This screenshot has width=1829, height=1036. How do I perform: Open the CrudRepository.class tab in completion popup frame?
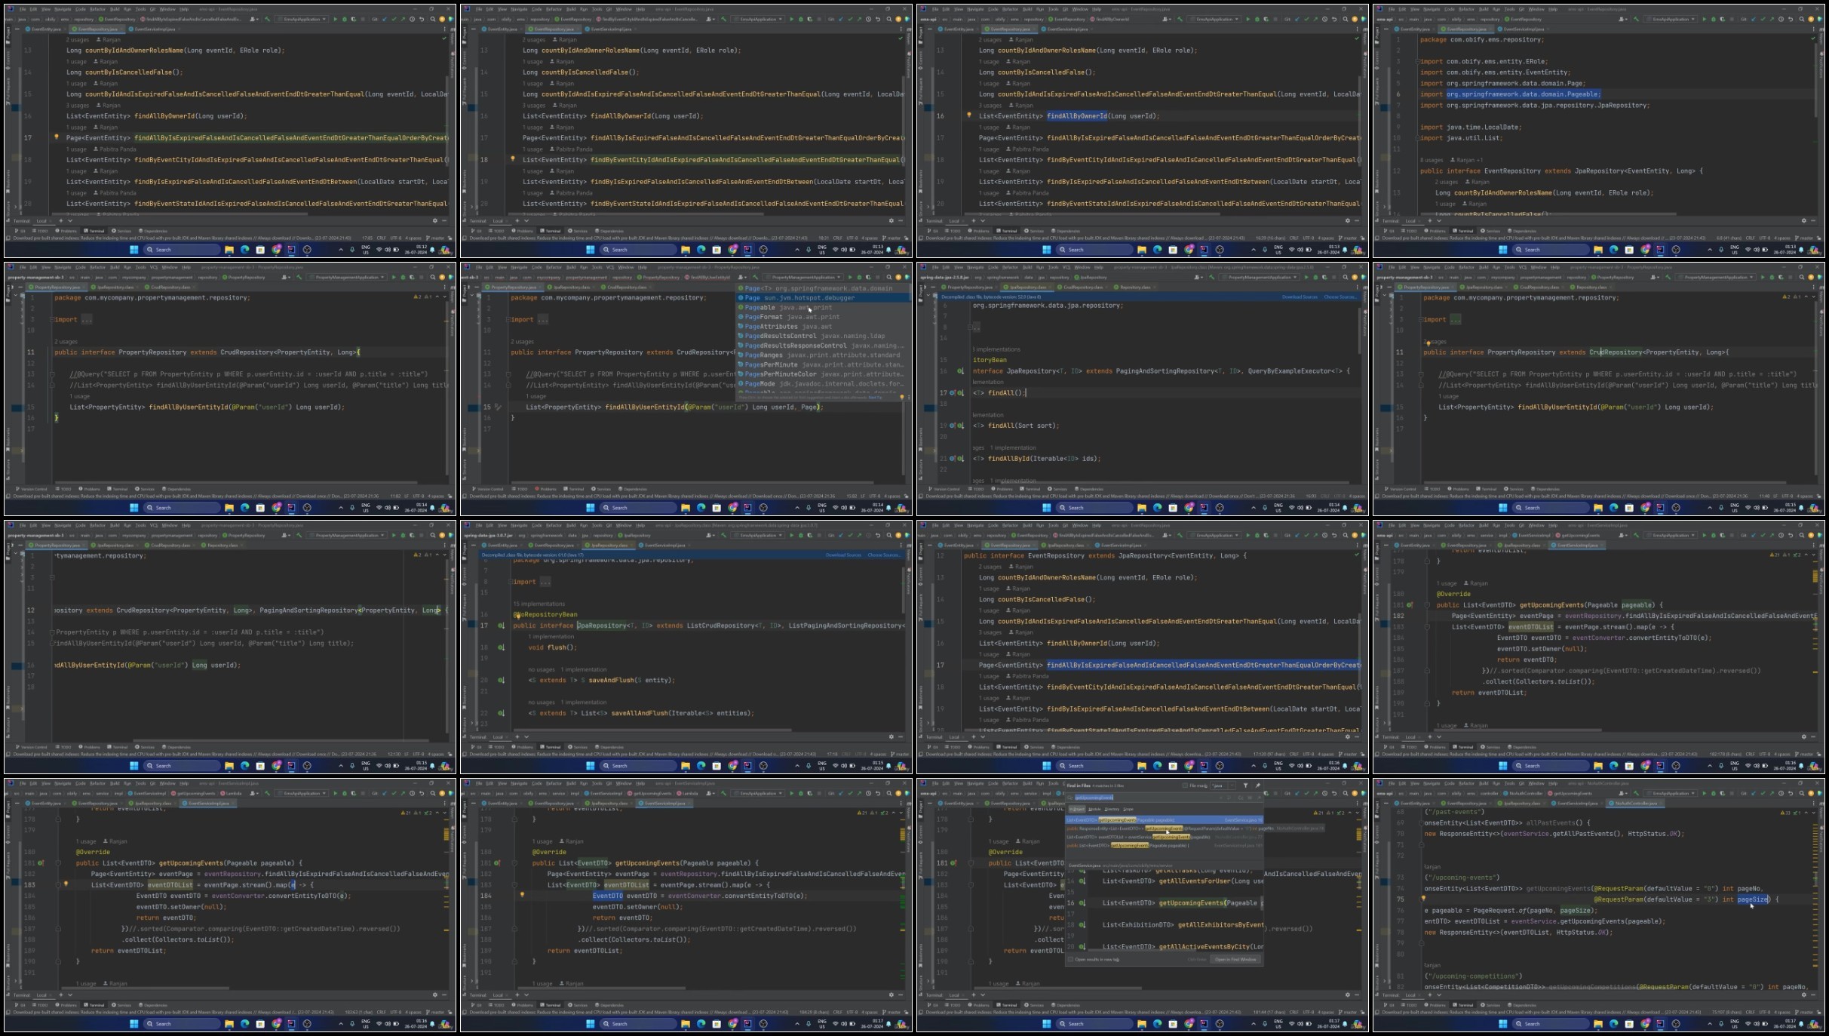point(627,287)
